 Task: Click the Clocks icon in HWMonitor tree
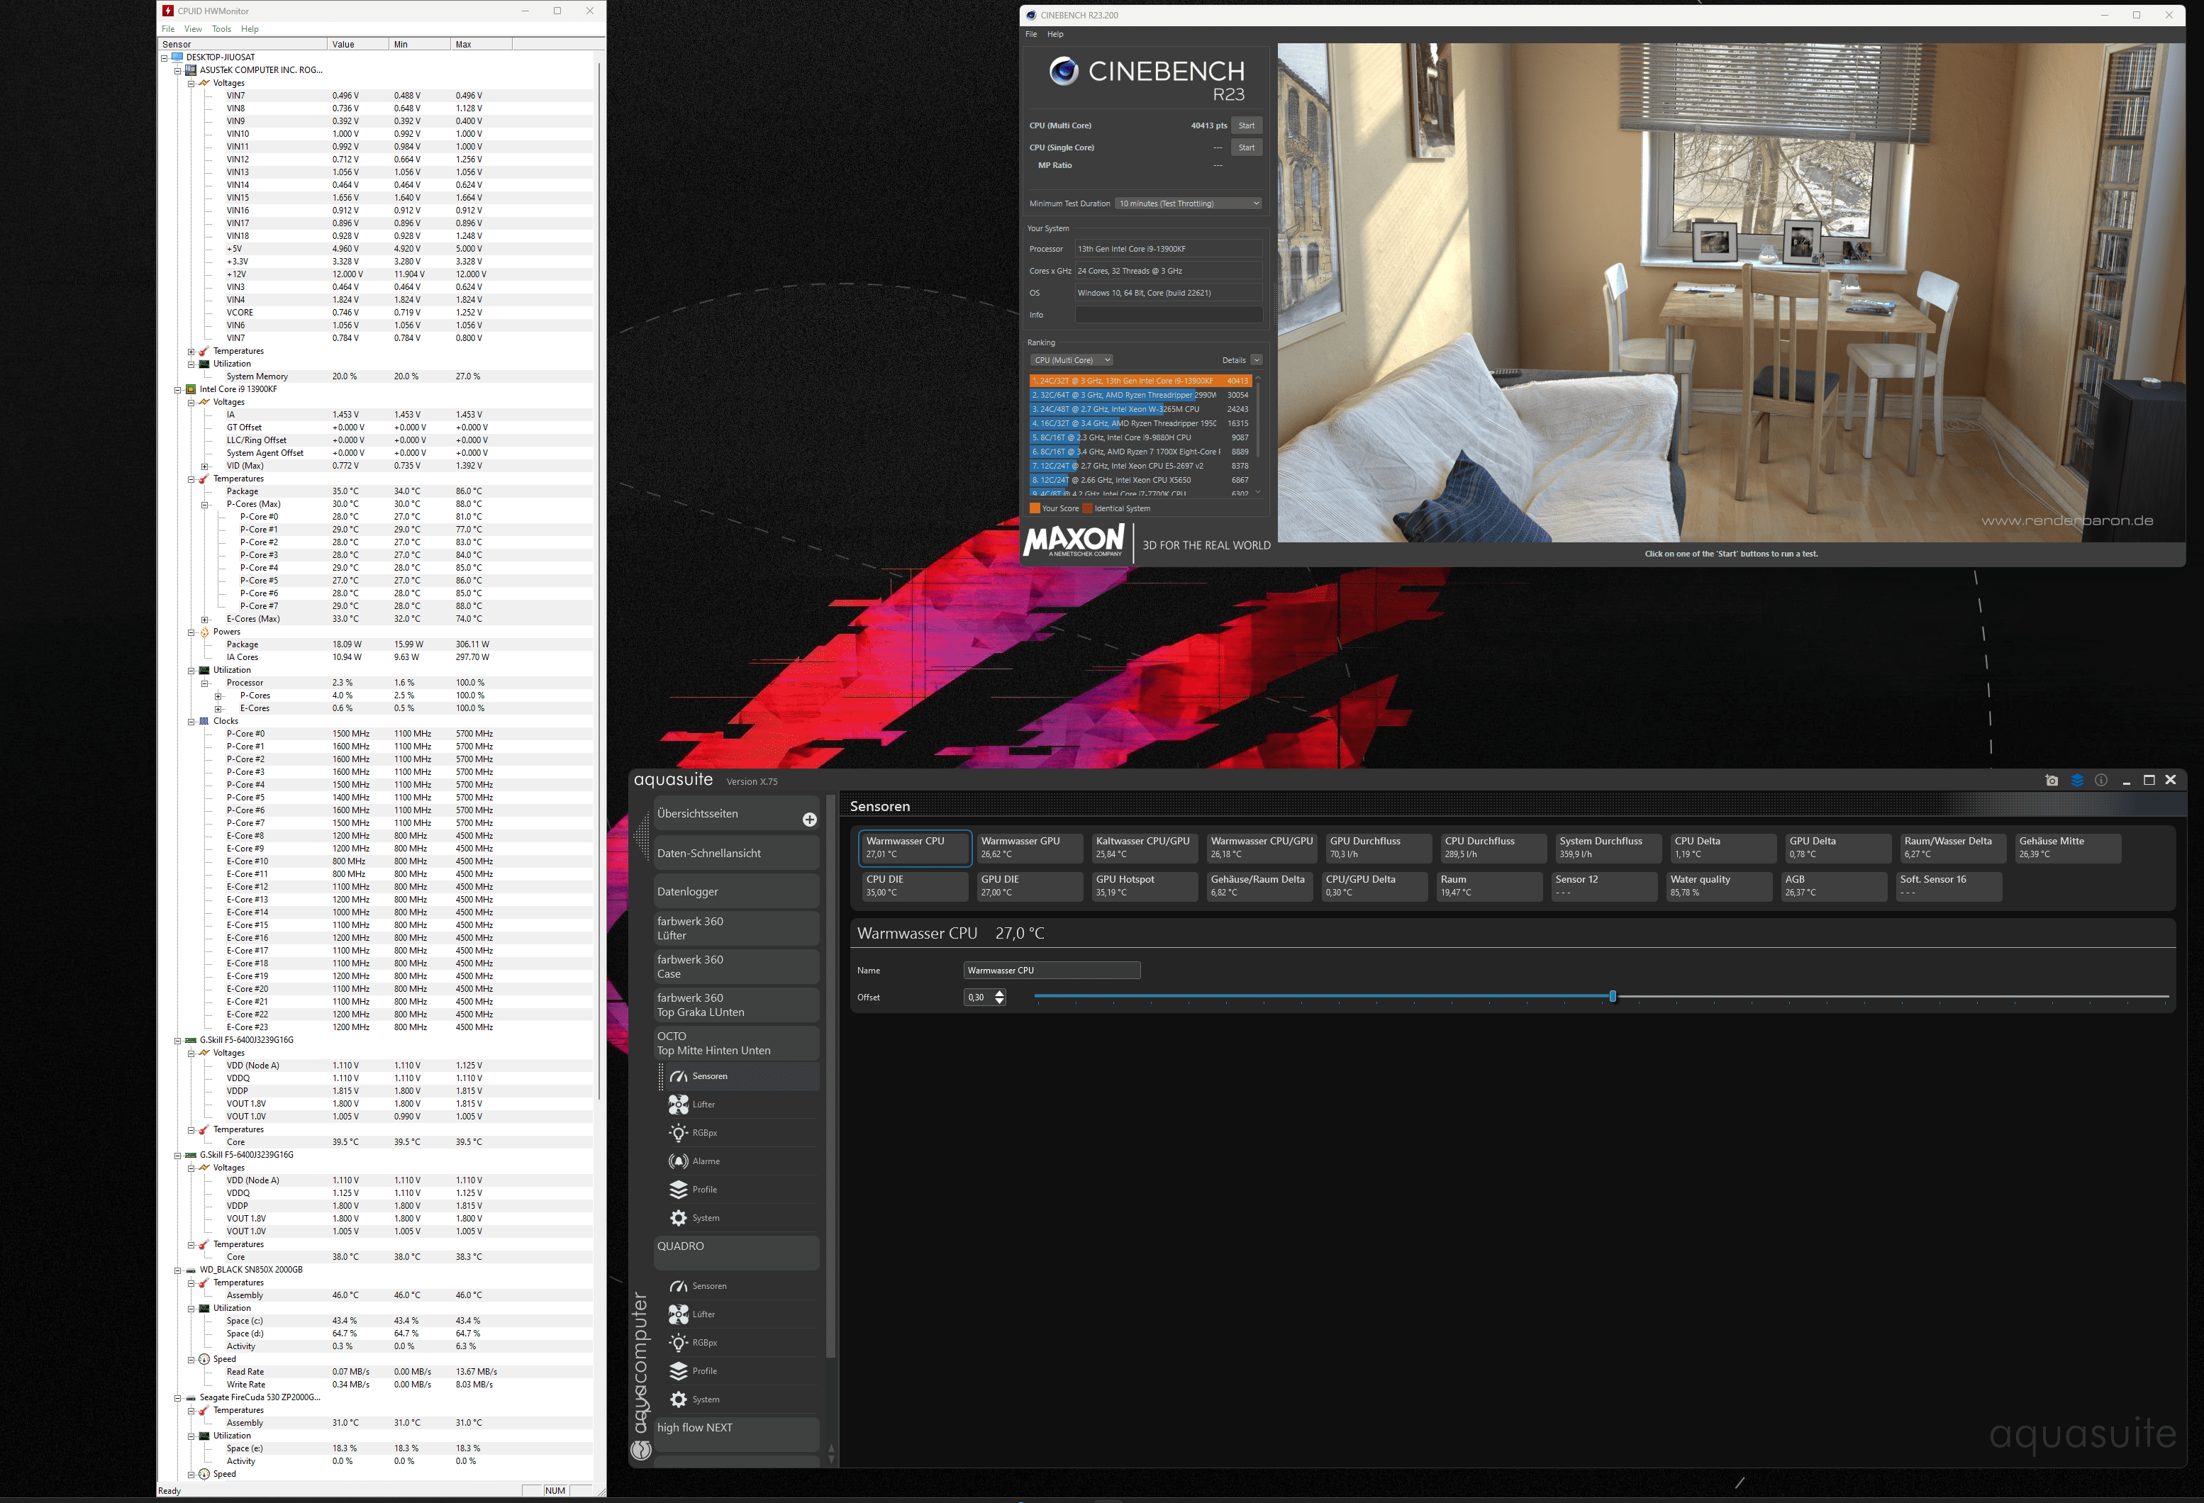tap(204, 722)
